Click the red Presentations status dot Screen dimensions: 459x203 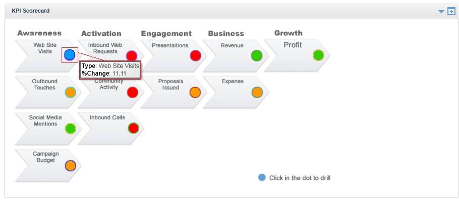coord(196,55)
